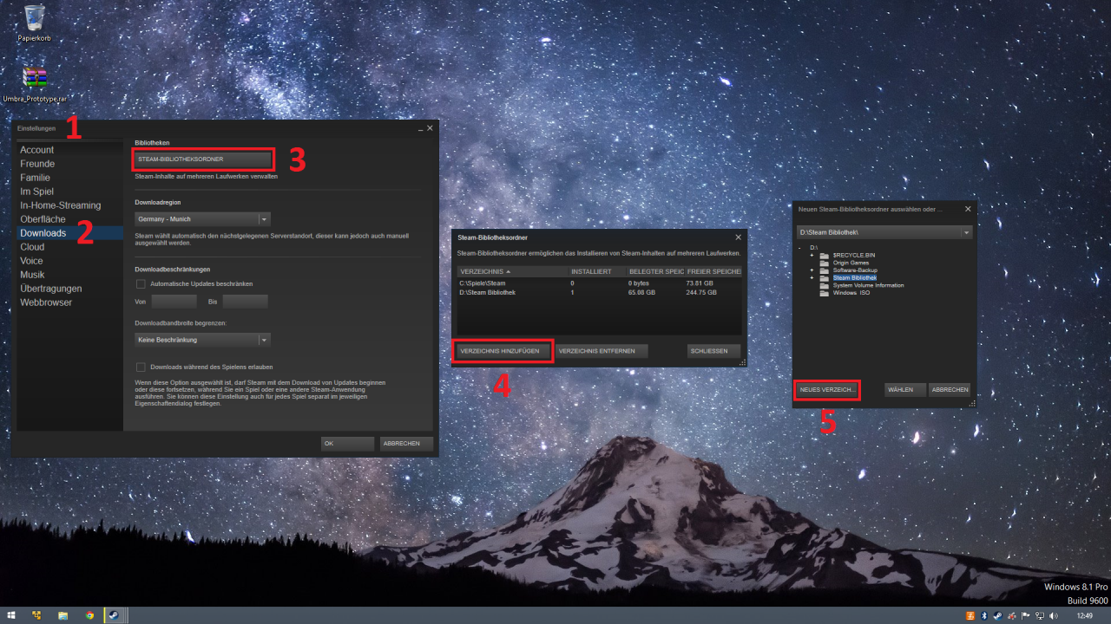Click the Von time input field
This screenshot has width=1111, height=624.
[174, 302]
